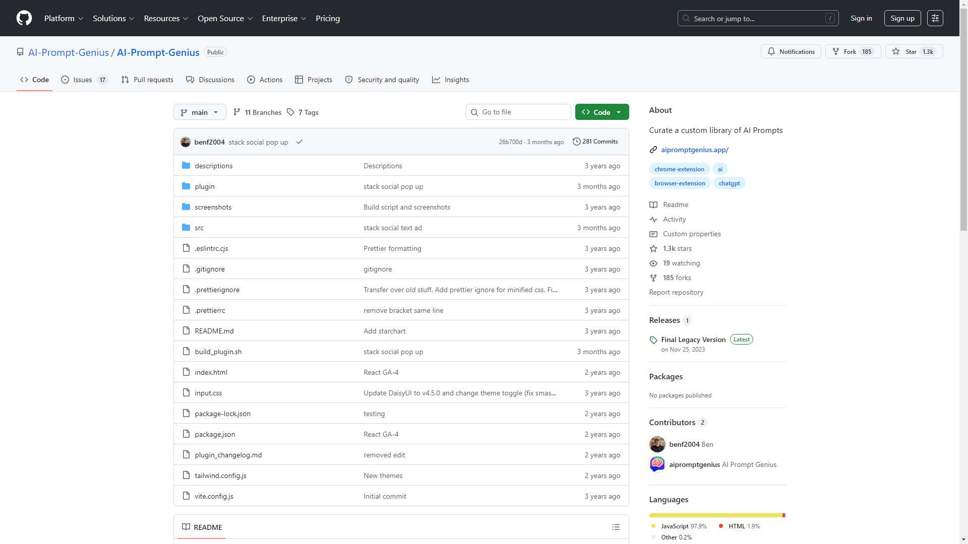Expand the Platform menu
968x544 pixels.
pos(64,18)
